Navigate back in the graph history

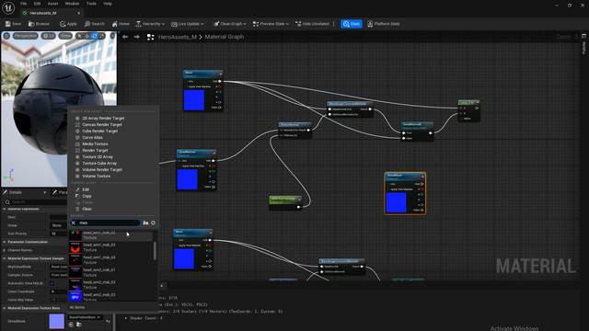pos(125,37)
